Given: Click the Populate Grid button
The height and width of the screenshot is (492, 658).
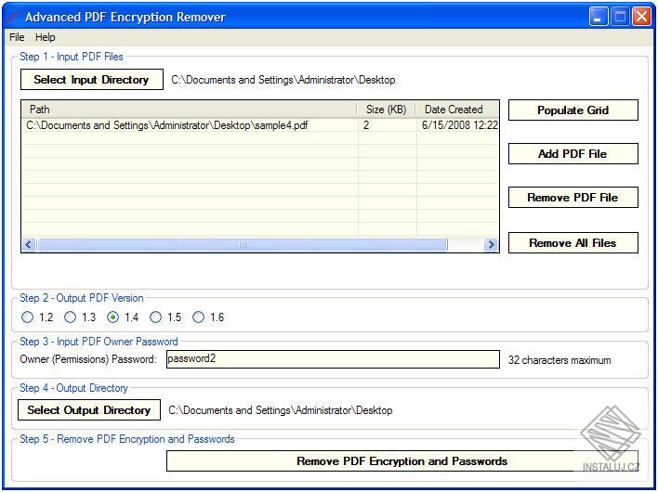Looking at the screenshot, I should 572,110.
